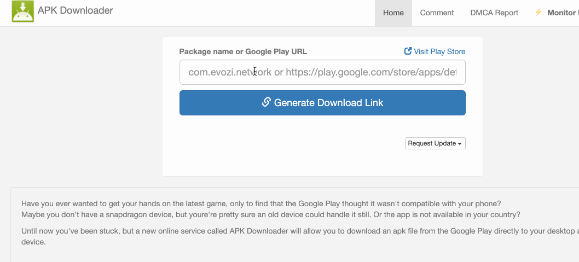Image resolution: width=579 pixels, height=262 pixels.
Task: Click the APK Downloader Android logo icon
Action: (x=23, y=11)
